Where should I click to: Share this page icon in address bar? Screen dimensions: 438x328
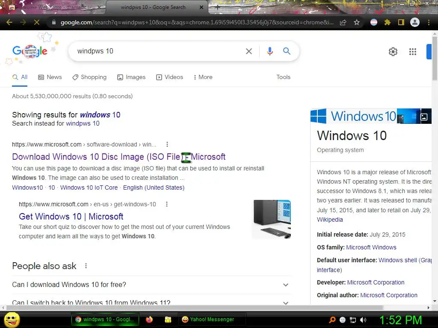click(343, 22)
